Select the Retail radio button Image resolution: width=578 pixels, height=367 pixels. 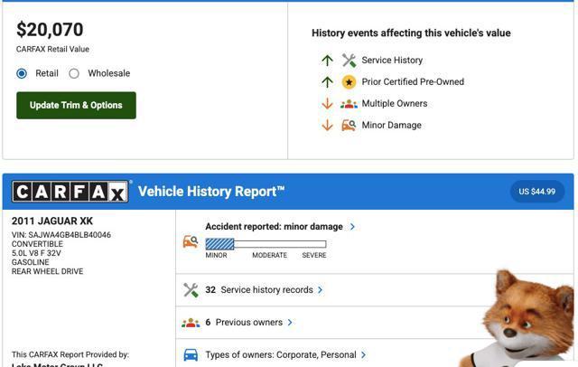[22, 73]
